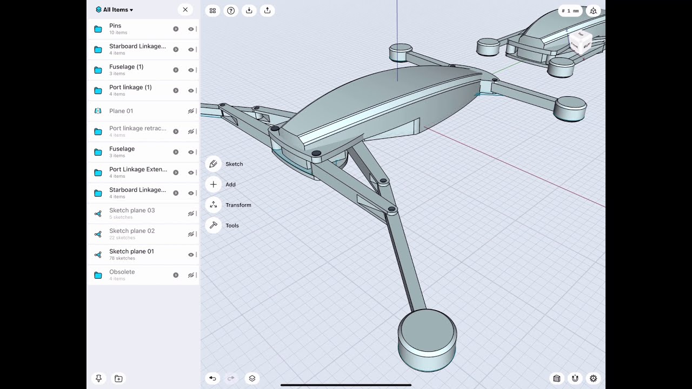Undo the last action
The width and height of the screenshot is (692, 389).
[x=213, y=378]
